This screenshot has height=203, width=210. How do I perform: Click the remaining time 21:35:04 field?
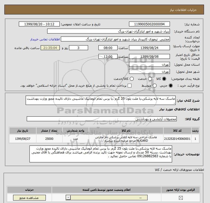point(50,48)
